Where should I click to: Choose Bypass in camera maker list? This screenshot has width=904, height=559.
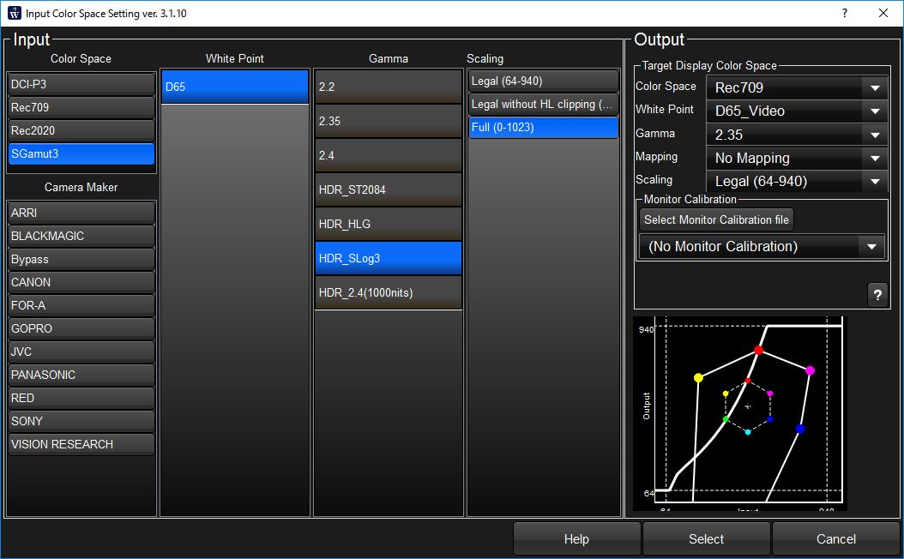(81, 259)
